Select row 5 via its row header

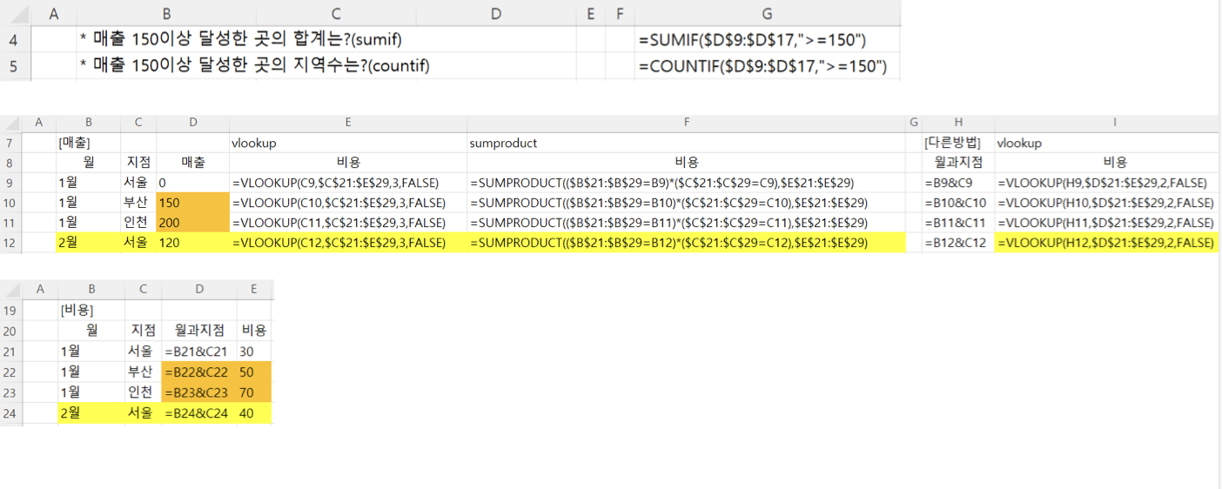point(16,65)
